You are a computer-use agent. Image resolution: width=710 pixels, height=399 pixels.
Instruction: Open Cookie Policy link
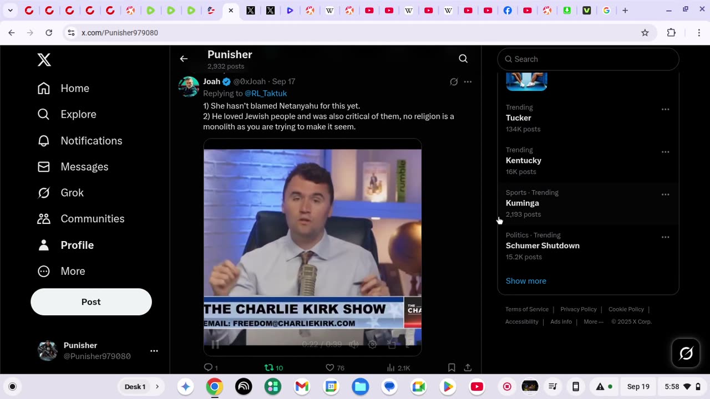626,309
